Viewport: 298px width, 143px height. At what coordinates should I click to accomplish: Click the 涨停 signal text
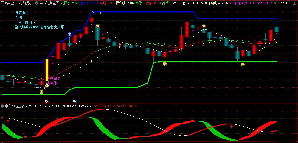click(53, 83)
